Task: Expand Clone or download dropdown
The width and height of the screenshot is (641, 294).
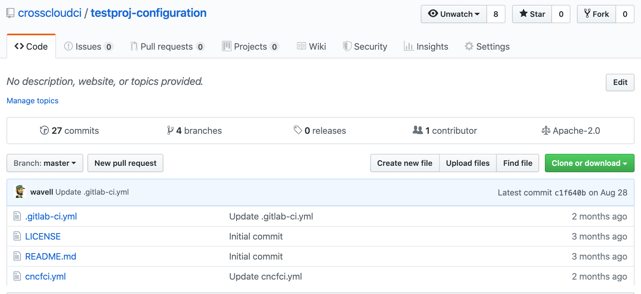Action: (x=589, y=163)
